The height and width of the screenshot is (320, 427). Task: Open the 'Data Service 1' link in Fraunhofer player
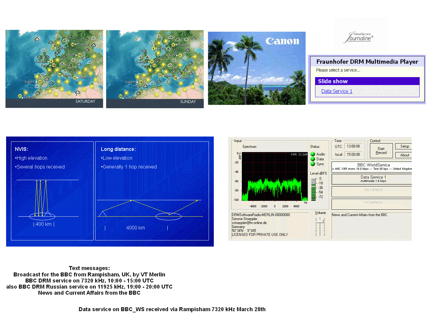pyautogui.click(x=337, y=91)
